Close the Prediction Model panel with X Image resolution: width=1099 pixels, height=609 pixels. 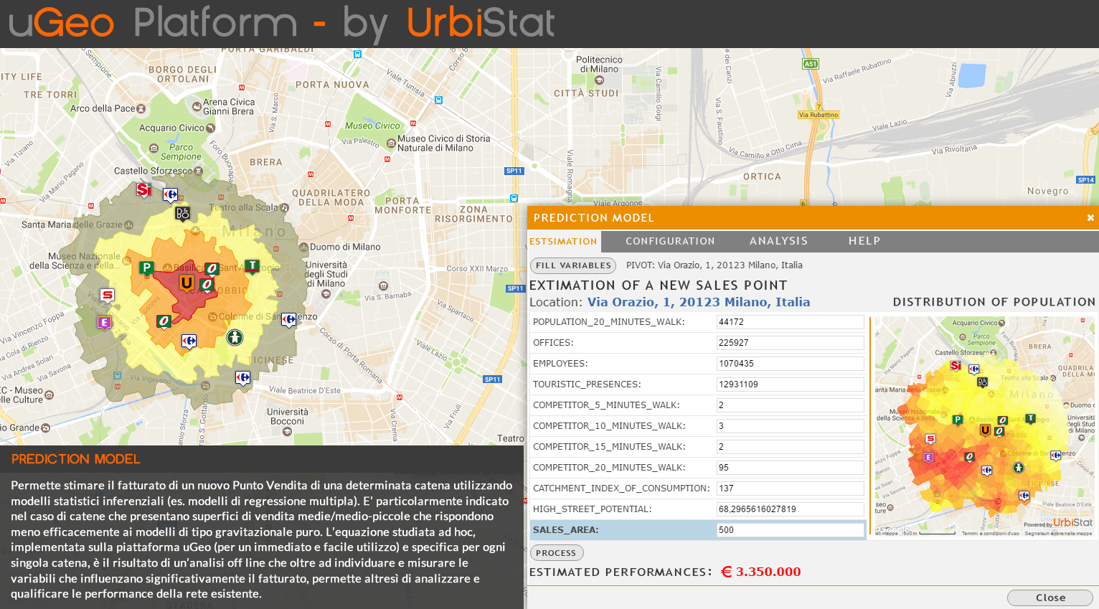click(1090, 218)
